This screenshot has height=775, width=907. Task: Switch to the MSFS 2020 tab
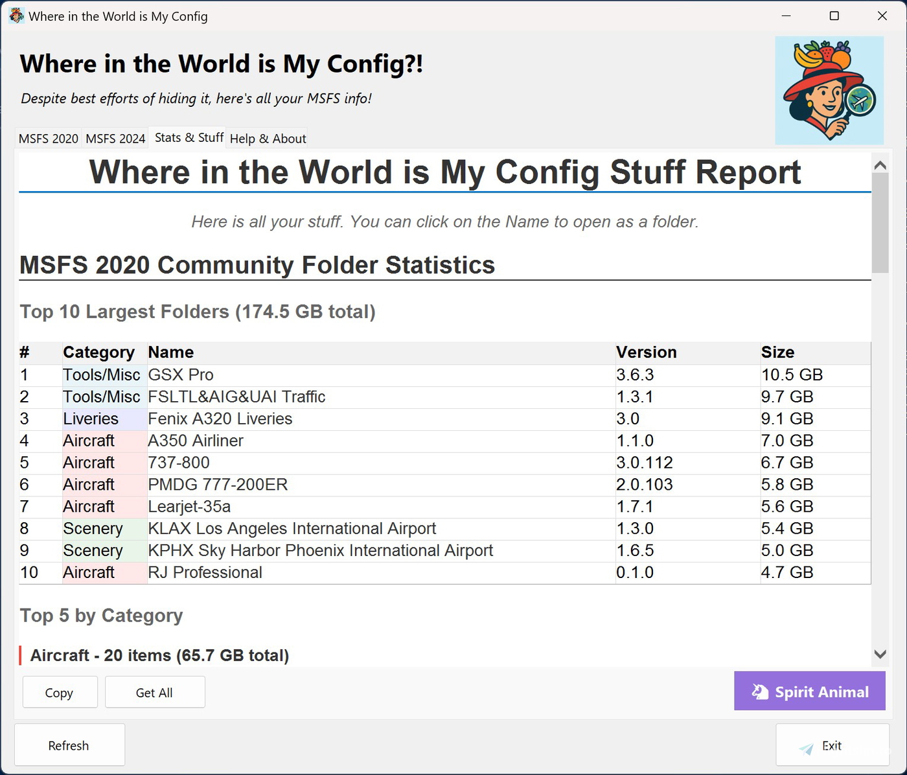click(x=48, y=138)
